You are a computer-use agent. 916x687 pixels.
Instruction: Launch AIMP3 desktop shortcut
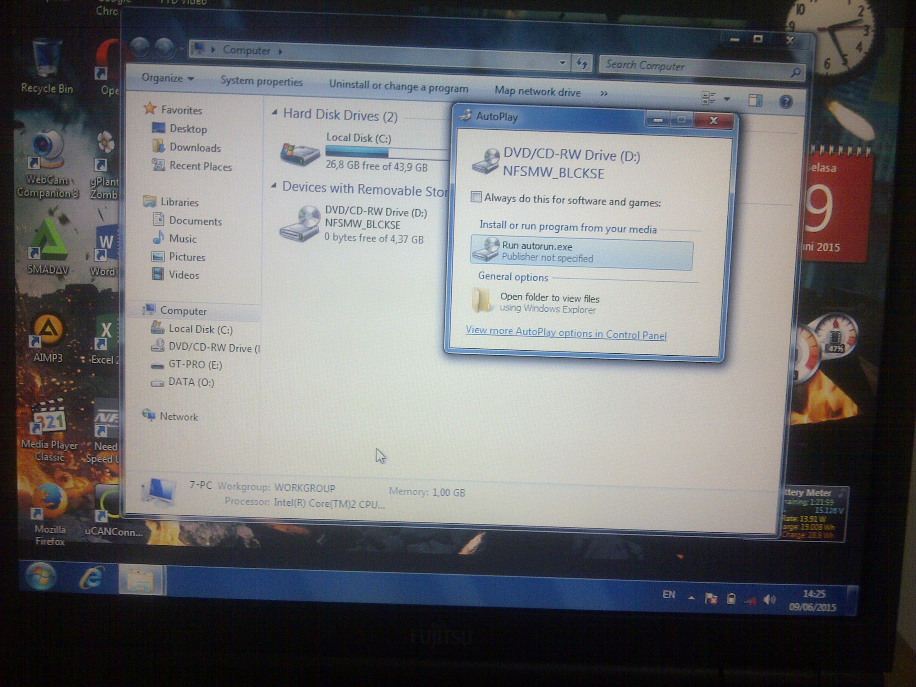[48, 338]
